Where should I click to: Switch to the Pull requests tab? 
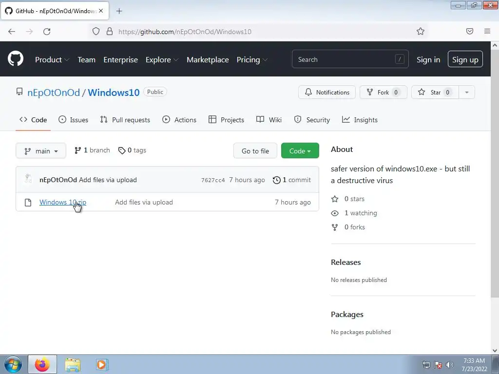[x=125, y=120]
